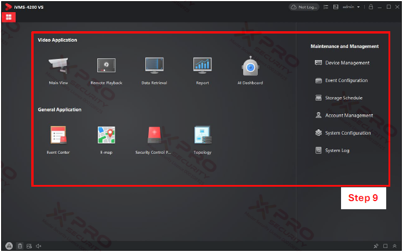Screen dimensions: 403x252
Task: Launch the E-map application
Action: [x=107, y=135]
